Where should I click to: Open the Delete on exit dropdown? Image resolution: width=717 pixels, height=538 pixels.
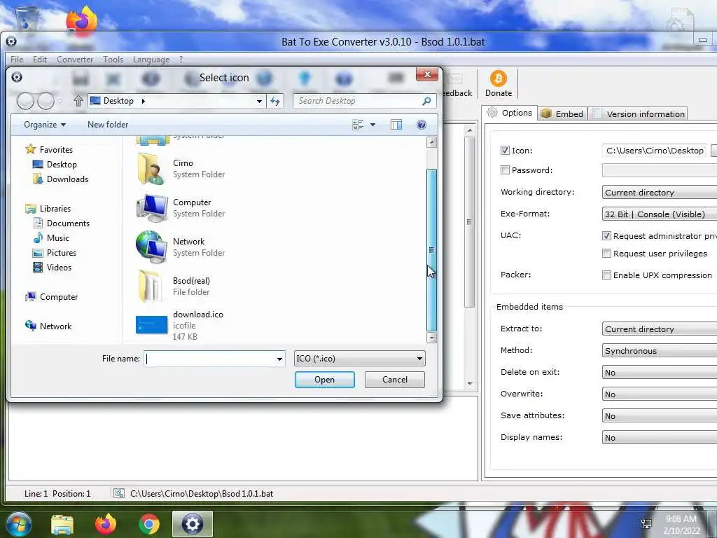coord(660,373)
